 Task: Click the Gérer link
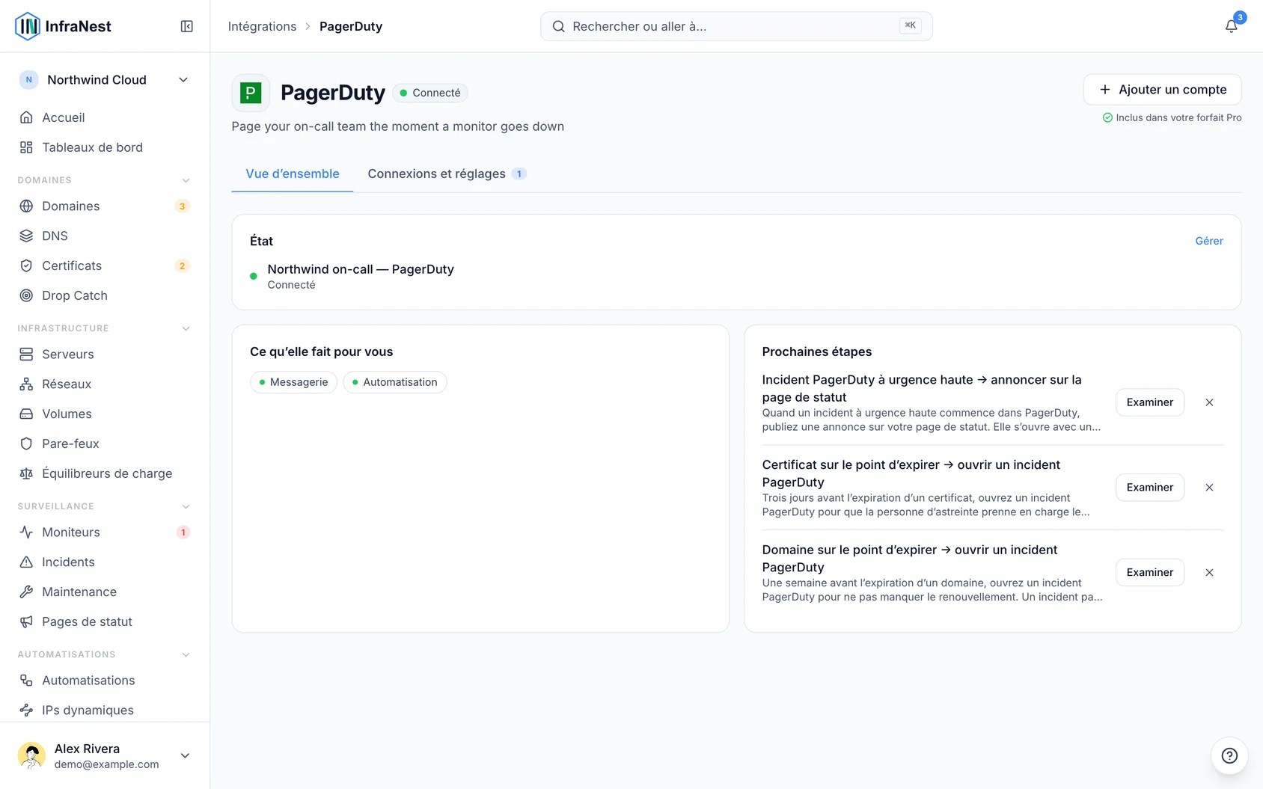point(1209,241)
